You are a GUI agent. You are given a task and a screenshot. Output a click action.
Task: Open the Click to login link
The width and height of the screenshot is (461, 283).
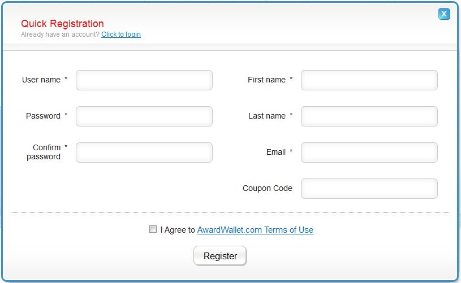coord(121,34)
